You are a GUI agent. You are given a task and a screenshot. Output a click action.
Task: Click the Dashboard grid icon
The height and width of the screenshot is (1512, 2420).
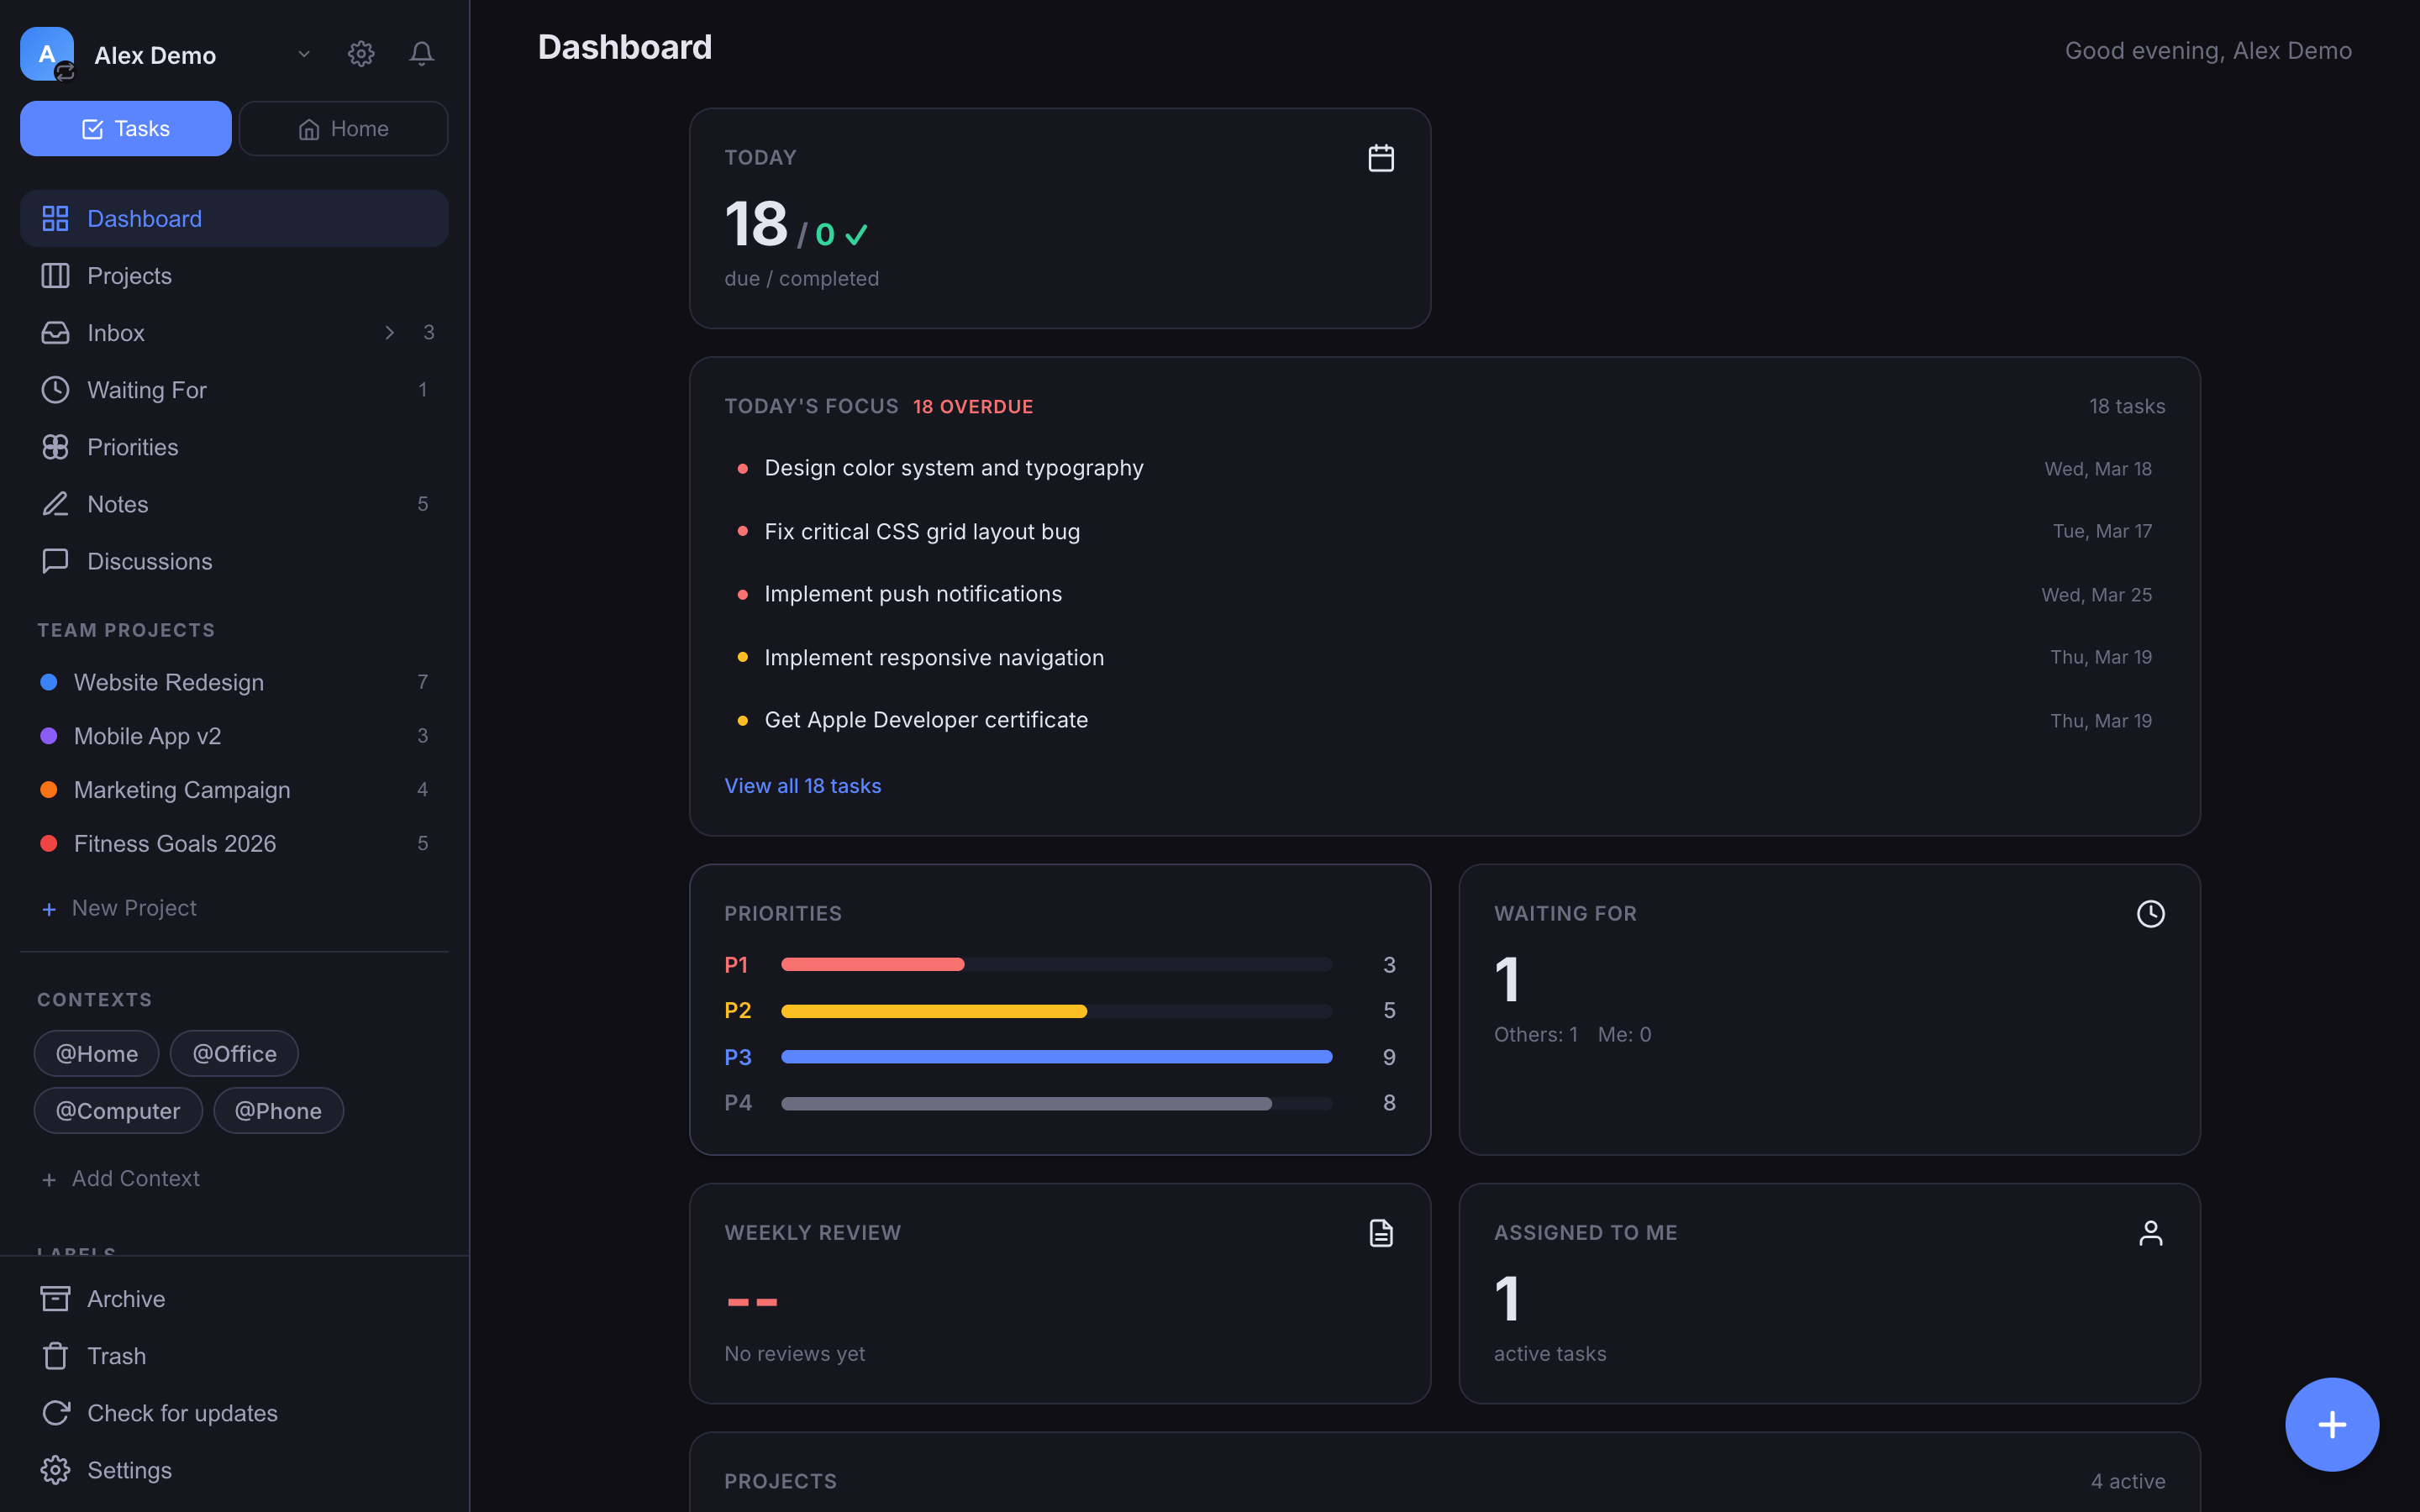[55, 218]
